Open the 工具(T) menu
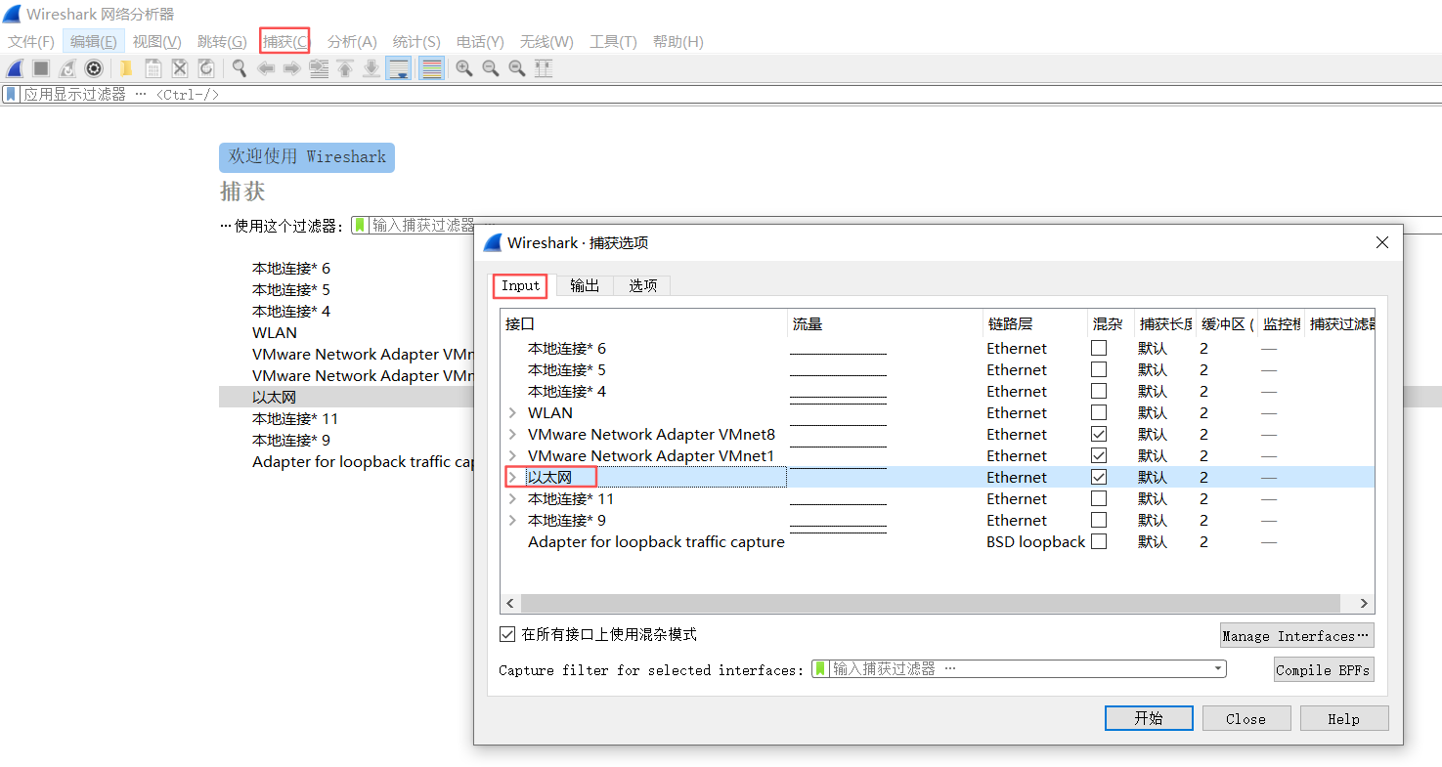Screen dimensions: 1442x767 pos(613,41)
